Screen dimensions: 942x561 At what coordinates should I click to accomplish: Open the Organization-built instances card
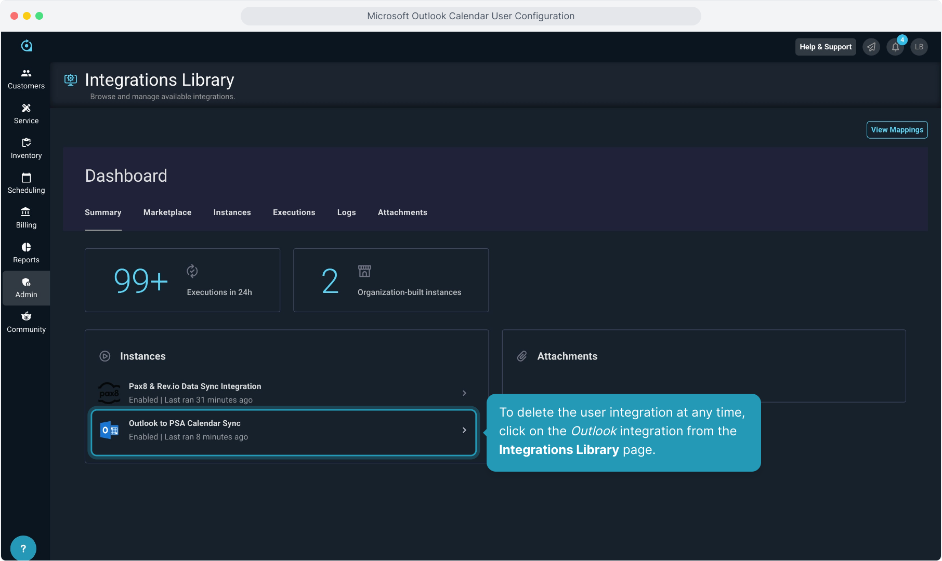pyautogui.click(x=391, y=280)
